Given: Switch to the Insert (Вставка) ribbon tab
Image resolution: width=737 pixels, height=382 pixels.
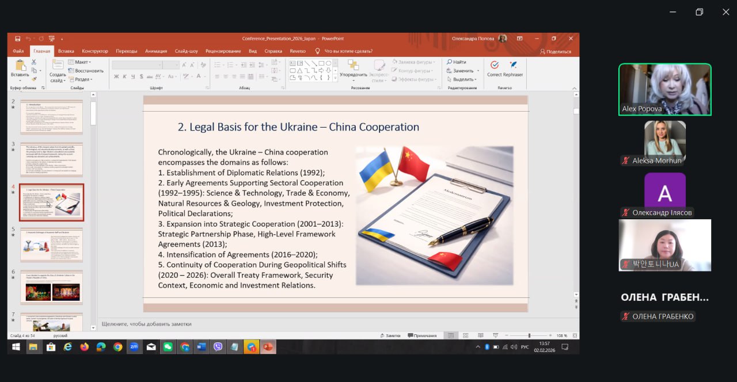Looking at the screenshot, I should click(66, 51).
